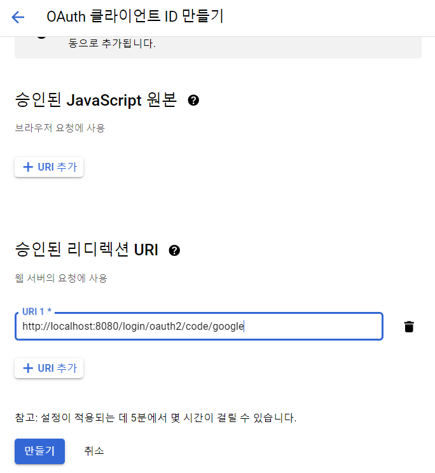Open help icon beside 승인된 리디렉션 URI
Image resolution: width=435 pixels, height=473 pixels.
click(174, 250)
